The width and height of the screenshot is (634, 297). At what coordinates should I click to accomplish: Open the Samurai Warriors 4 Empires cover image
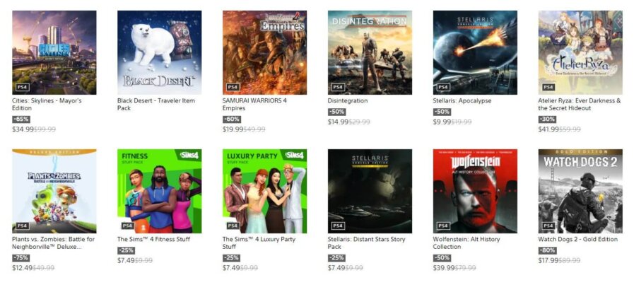coord(264,52)
